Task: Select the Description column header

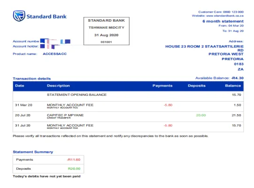Action: coord(58,86)
